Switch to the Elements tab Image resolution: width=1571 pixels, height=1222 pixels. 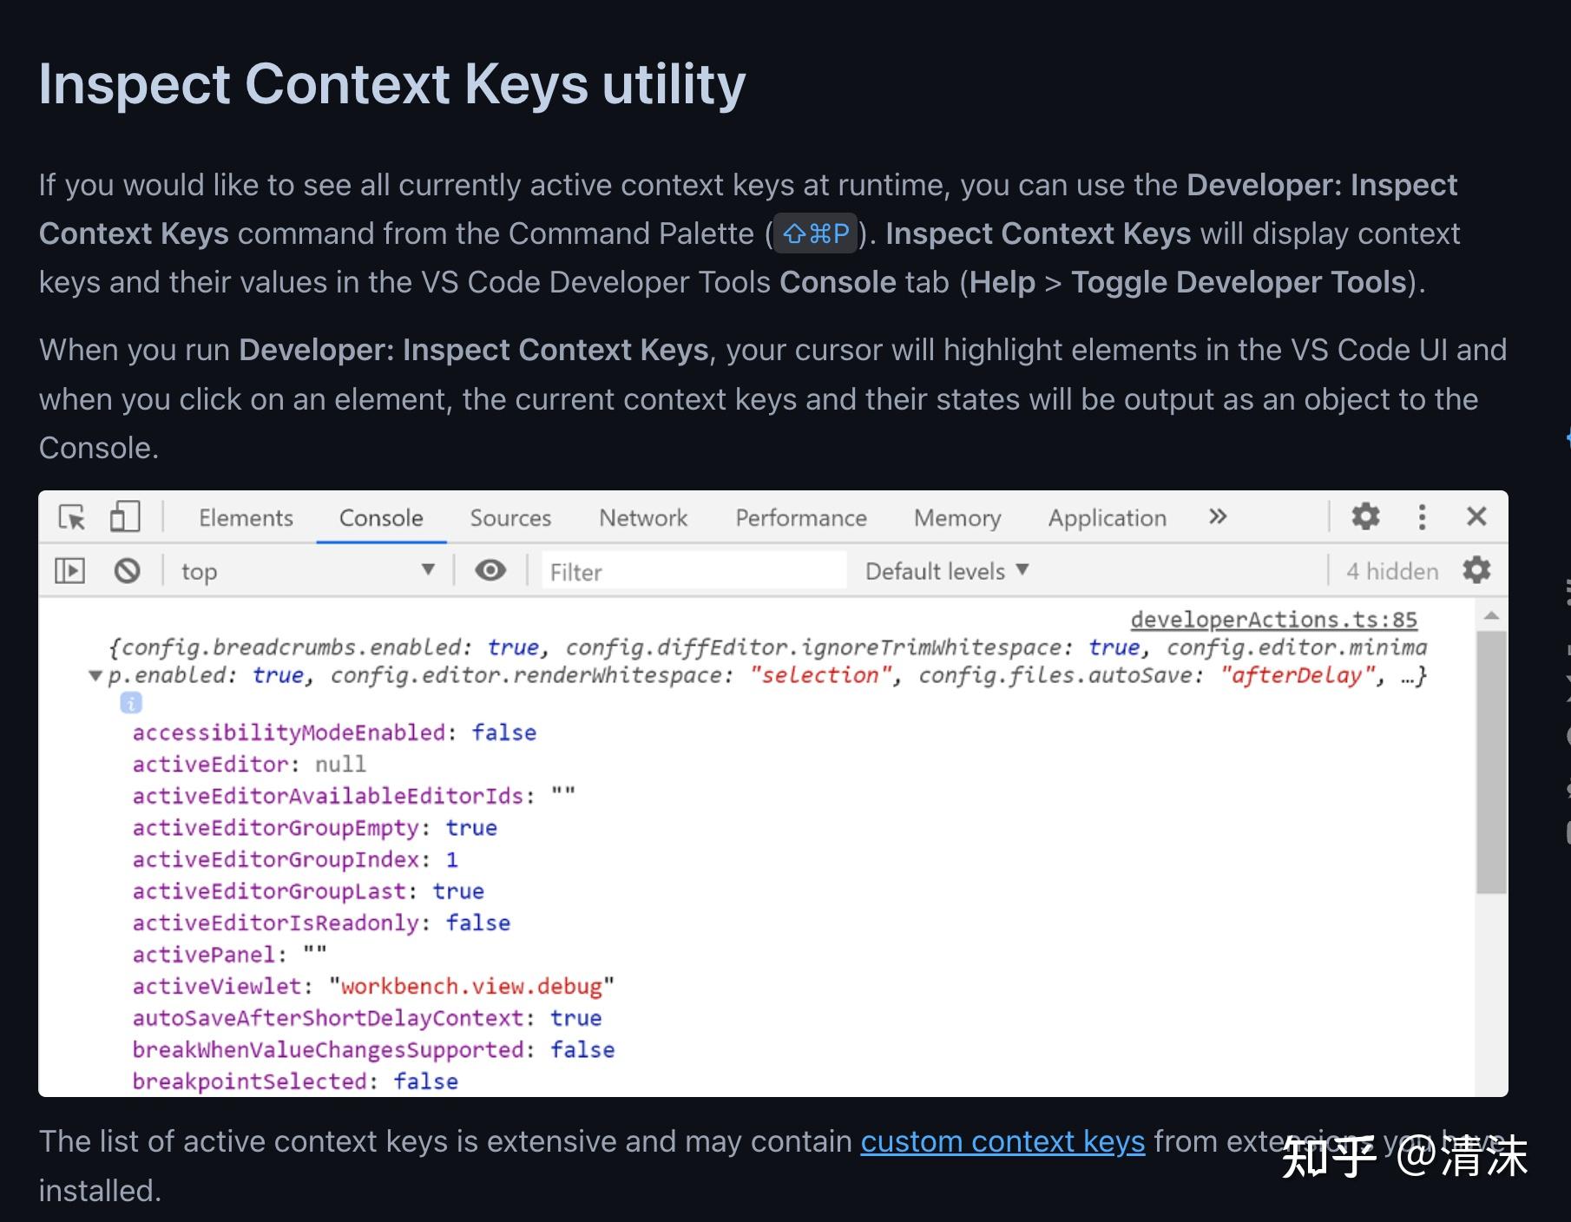[246, 516]
